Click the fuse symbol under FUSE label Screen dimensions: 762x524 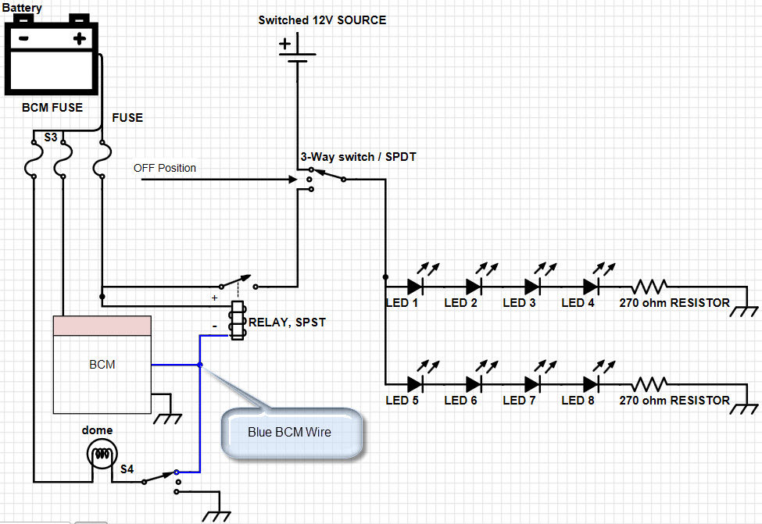[x=102, y=159]
